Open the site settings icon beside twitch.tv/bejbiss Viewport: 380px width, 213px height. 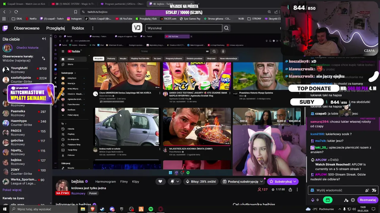tap(83, 12)
